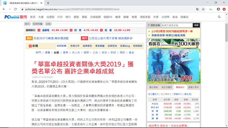Select 未上市 news category
228x128 pixels.
[x=76, y=53]
